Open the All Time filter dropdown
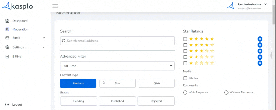 [x=117, y=66]
